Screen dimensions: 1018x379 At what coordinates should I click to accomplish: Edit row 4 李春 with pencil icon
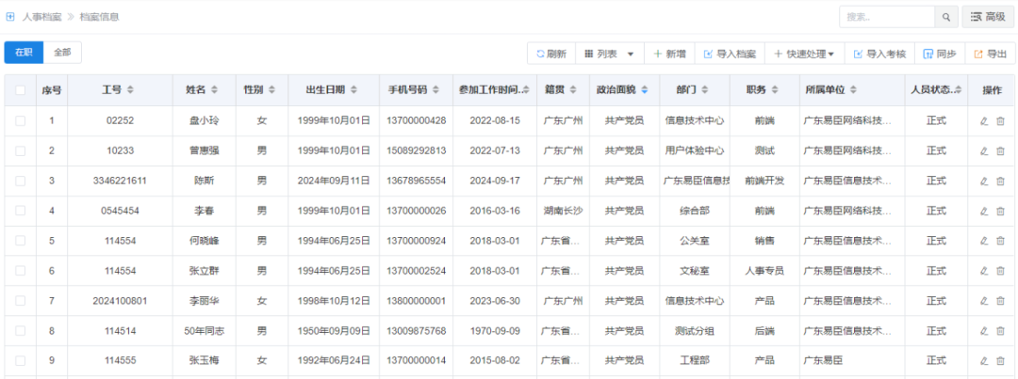[983, 212]
